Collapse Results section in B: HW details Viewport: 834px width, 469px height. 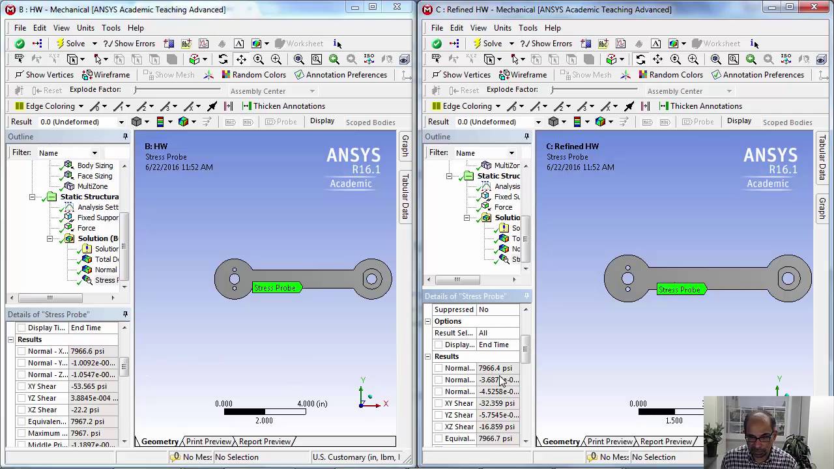[11, 339]
